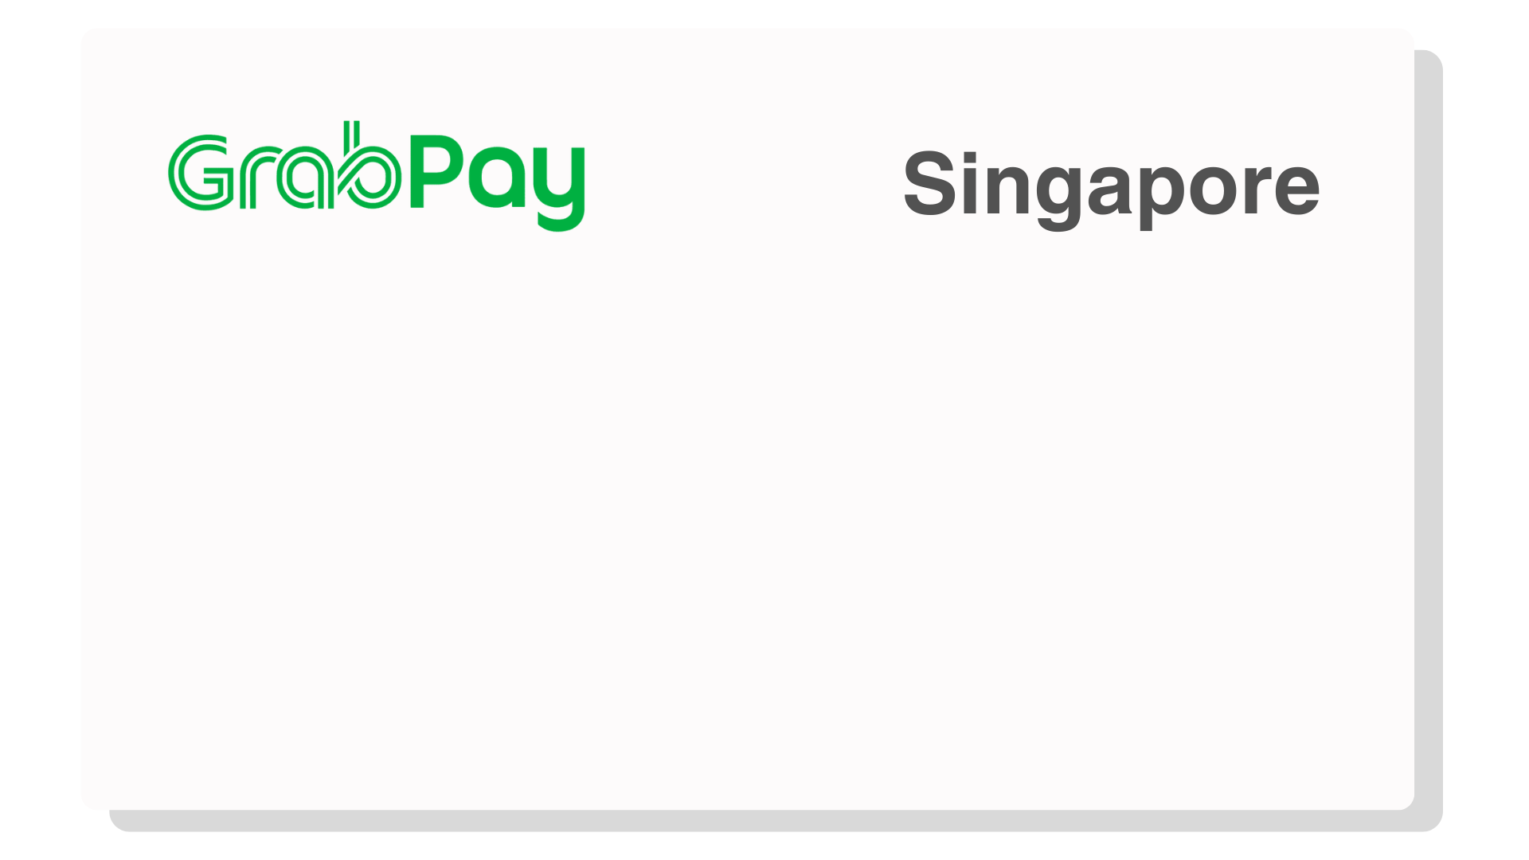
Task: Click the letter b in Grab
Action: pos(369,164)
